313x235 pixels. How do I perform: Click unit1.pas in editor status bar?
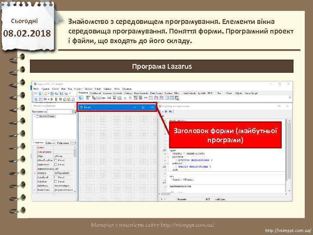pos(220,199)
